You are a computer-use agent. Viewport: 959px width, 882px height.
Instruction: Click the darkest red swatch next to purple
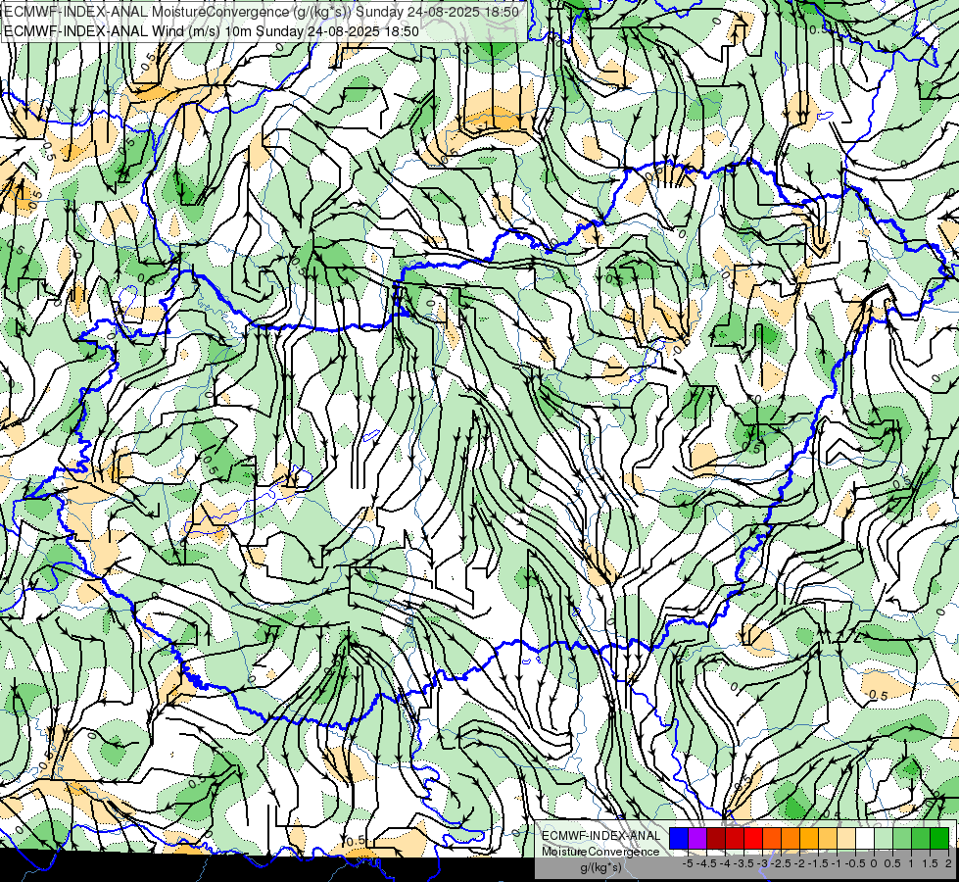tap(716, 838)
